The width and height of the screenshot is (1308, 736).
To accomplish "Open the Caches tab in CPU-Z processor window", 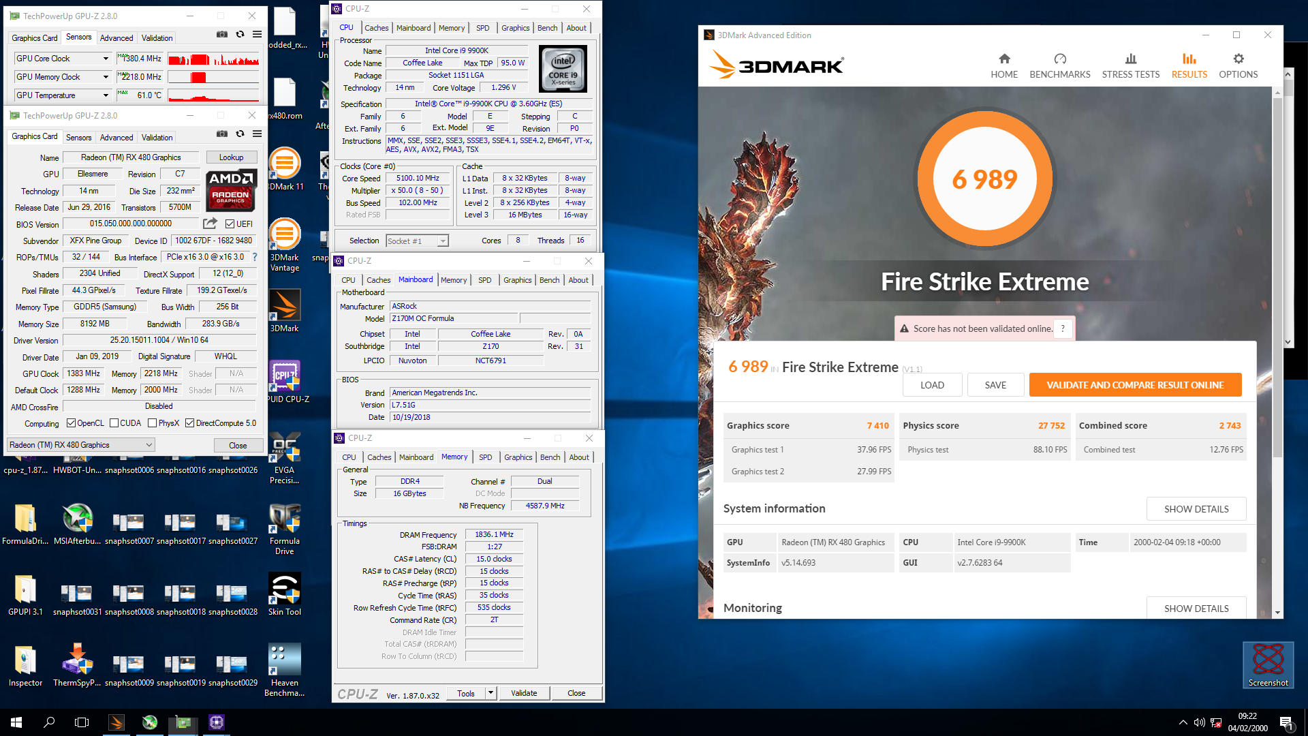I will (377, 28).
